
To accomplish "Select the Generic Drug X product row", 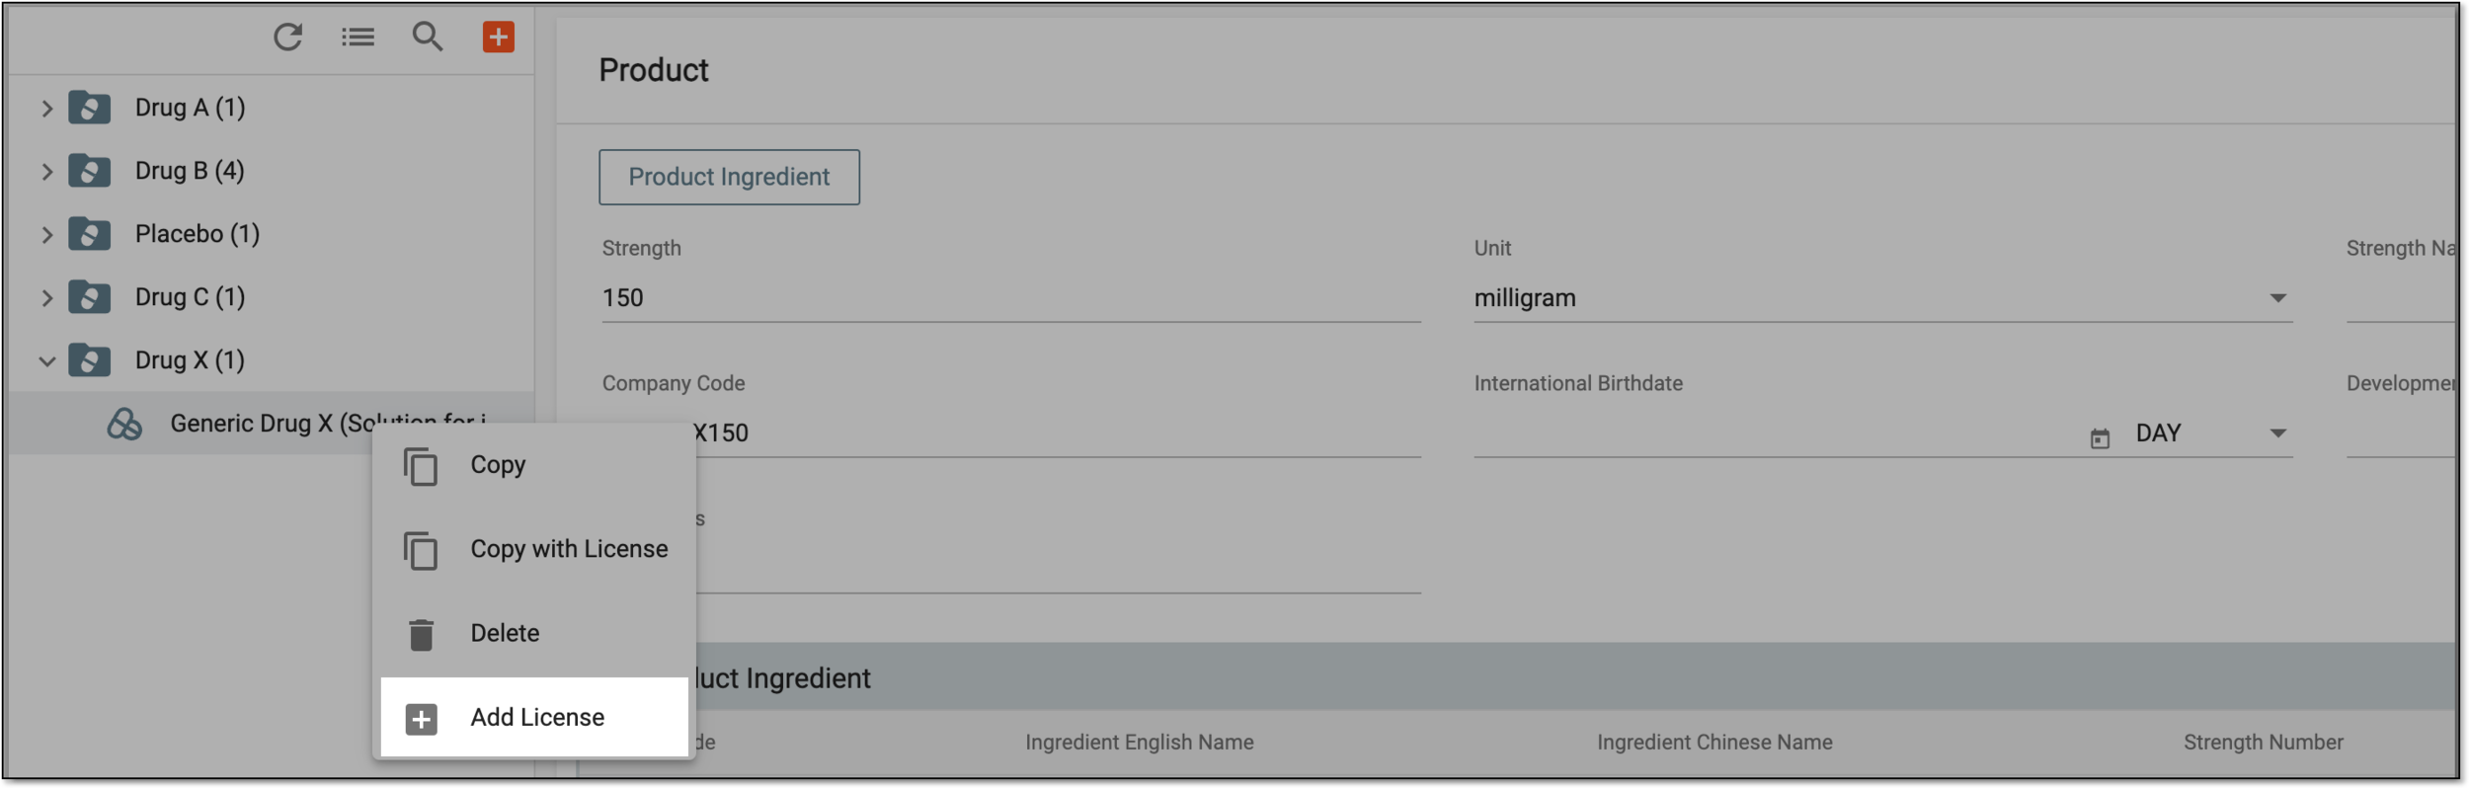I will point(272,424).
